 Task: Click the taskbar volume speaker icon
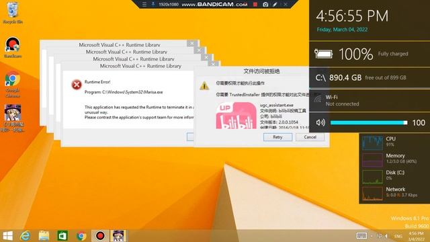386,236
